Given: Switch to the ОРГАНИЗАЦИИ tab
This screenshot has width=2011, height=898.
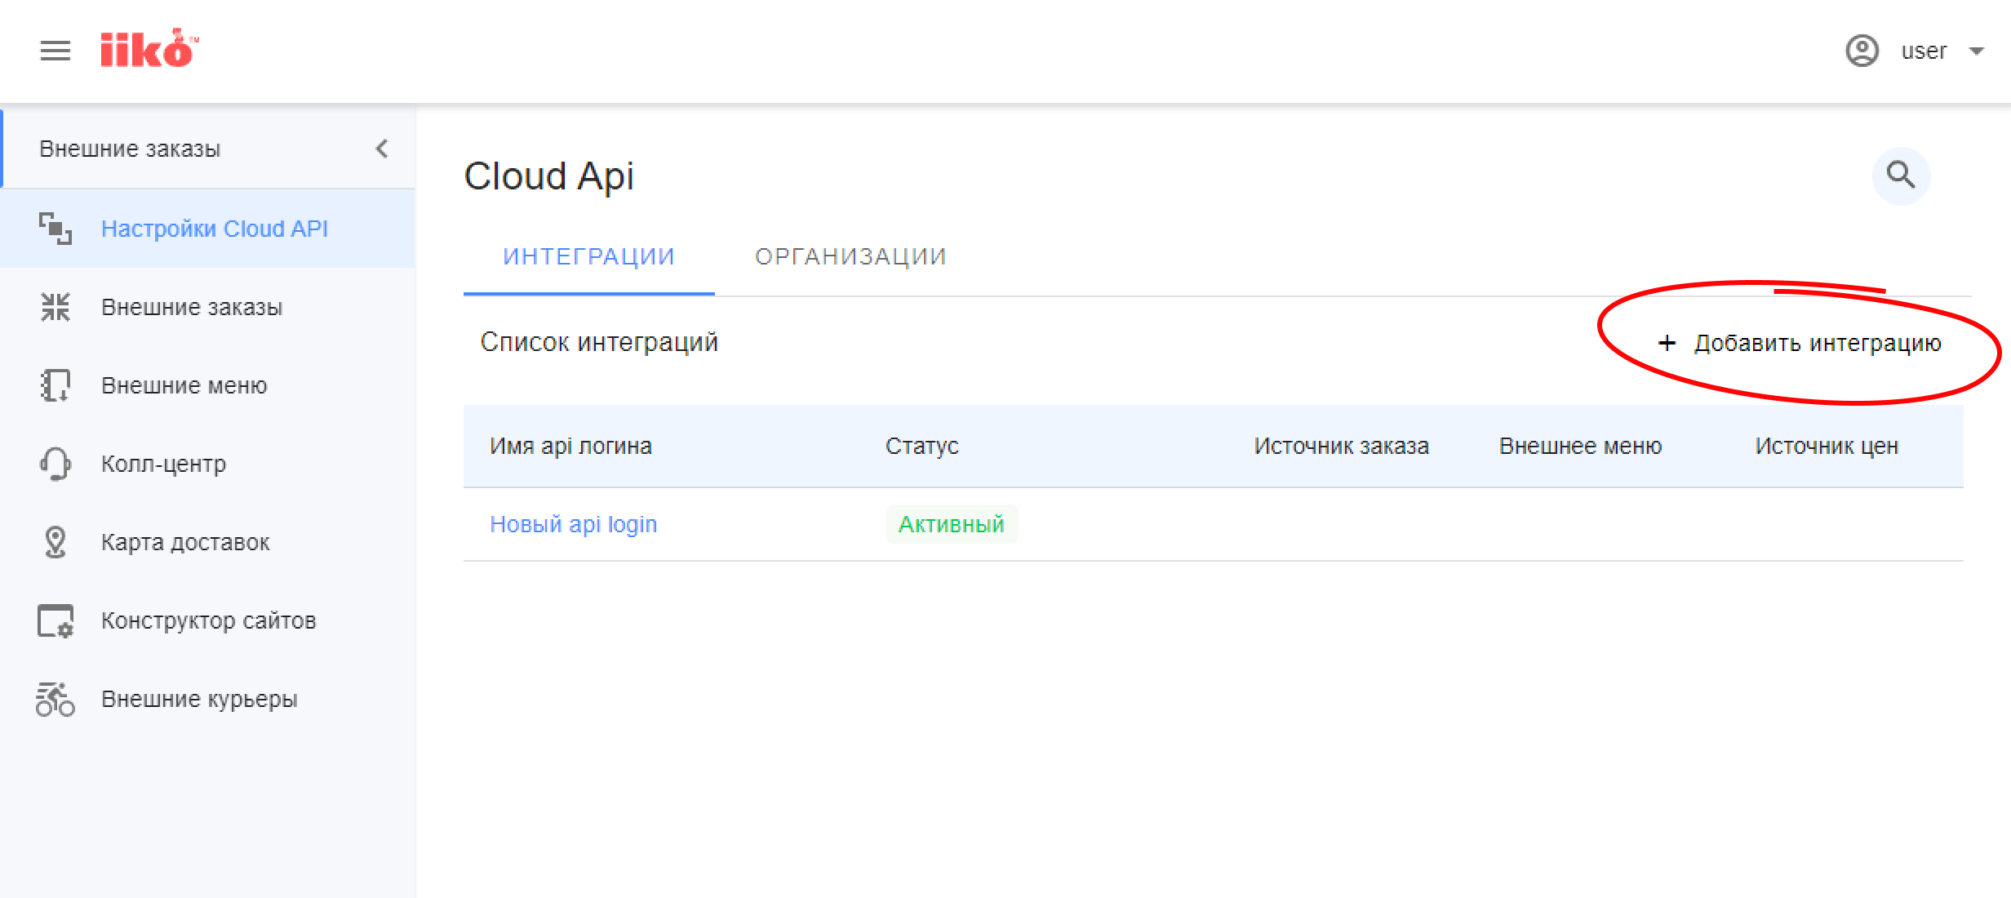Looking at the screenshot, I should pyautogui.click(x=850, y=256).
